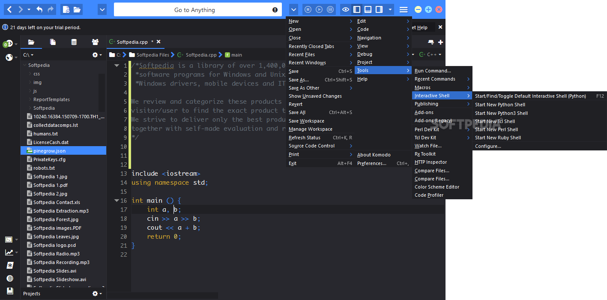Save the recorded macro icon
Viewport: 607px width, 300px height.
pyautogui.click(x=330, y=9)
